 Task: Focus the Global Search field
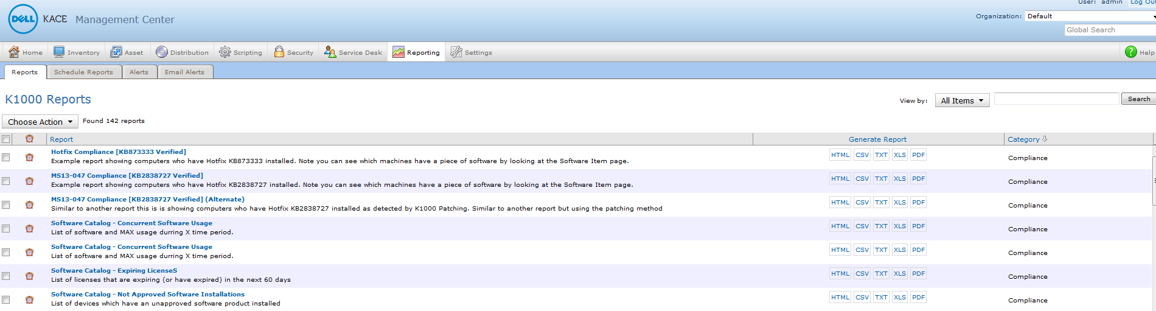click(x=1110, y=30)
